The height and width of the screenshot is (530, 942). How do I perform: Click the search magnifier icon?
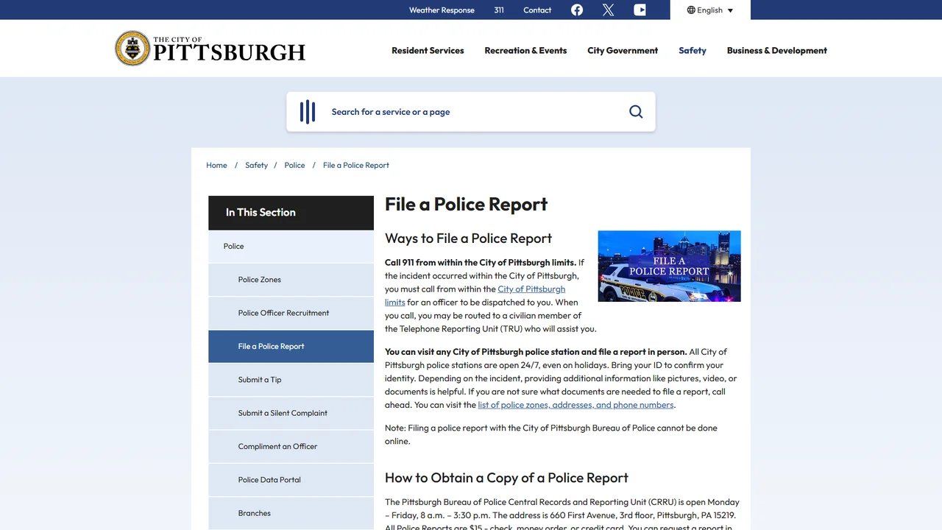click(636, 112)
